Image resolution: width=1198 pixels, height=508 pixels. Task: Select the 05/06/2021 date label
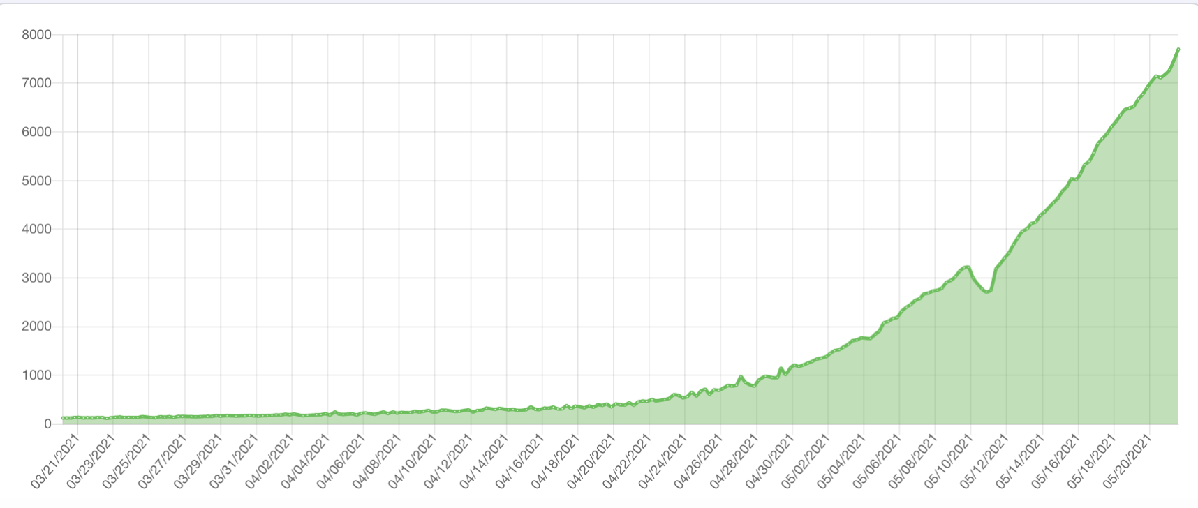click(880, 461)
